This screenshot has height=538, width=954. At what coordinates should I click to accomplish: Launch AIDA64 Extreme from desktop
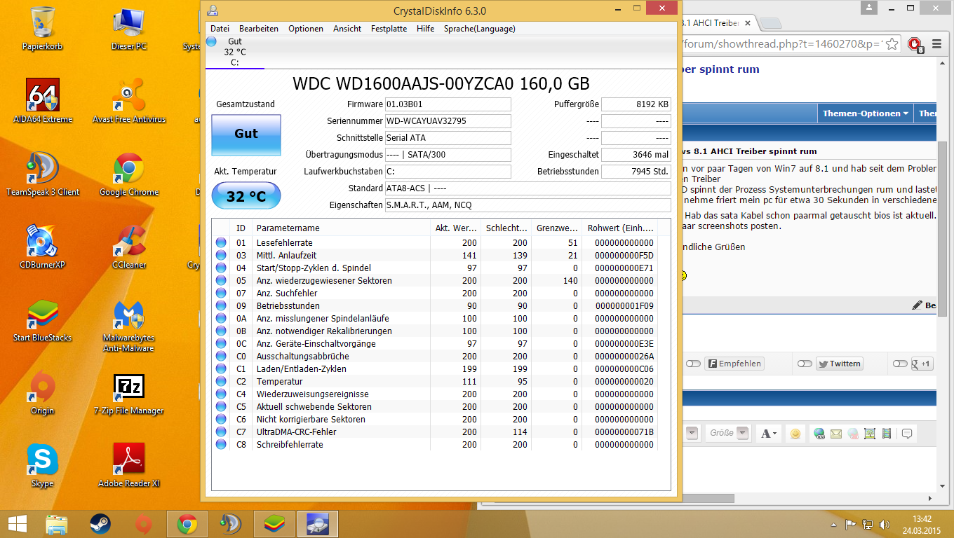click(x=43, y=100)
